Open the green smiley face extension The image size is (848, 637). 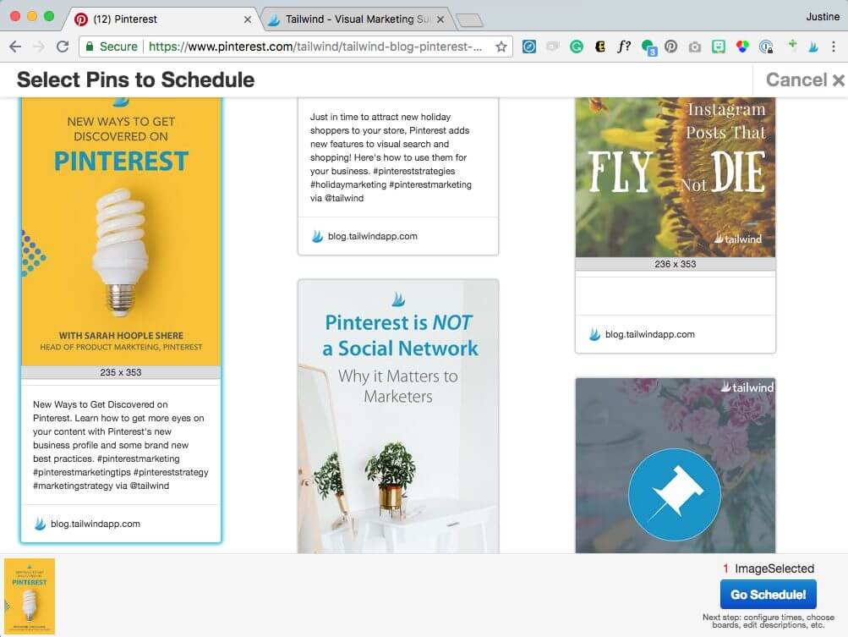[718, 47]
